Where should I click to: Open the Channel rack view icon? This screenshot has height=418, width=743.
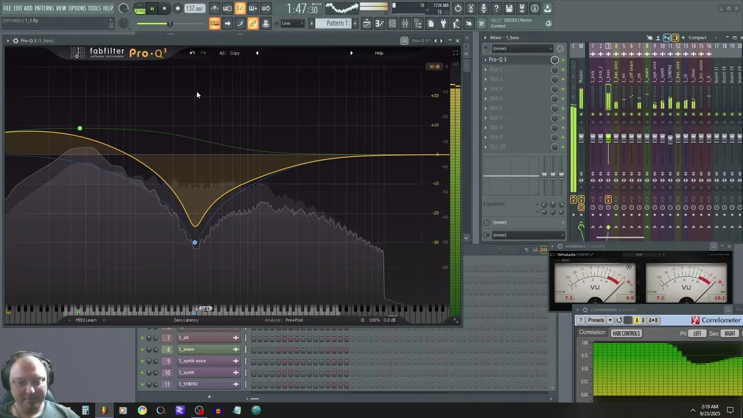click(392, 23)
